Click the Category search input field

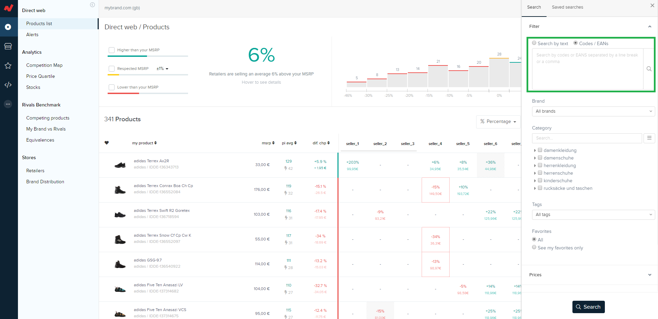pos(587,138)
